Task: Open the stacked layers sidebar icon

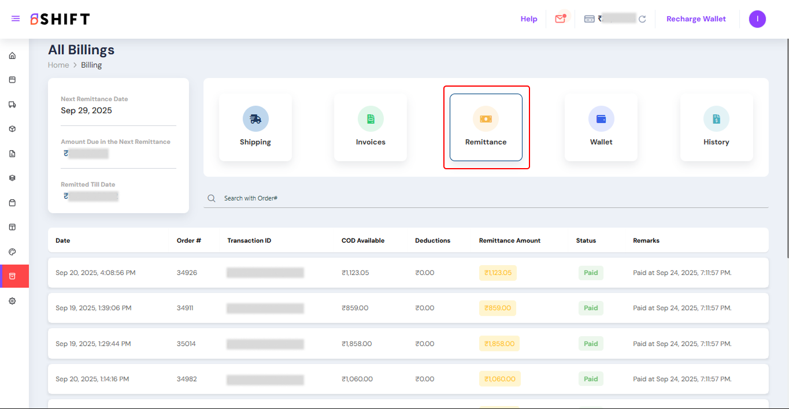Action: click(12, 178)
